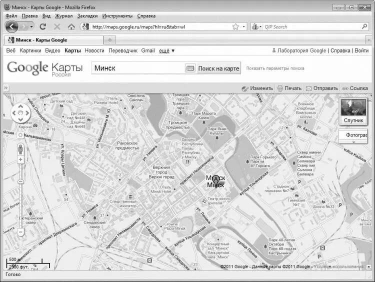Viewport: 375px width, 282px height.
Task: Open the Gmail link
Action: (148, 50)
